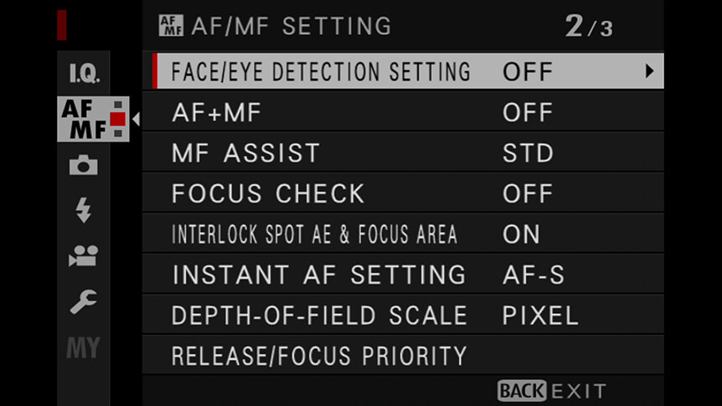Open the MY menu icon
Viewport: 722px width, 406px height.
tap(84, 347)
